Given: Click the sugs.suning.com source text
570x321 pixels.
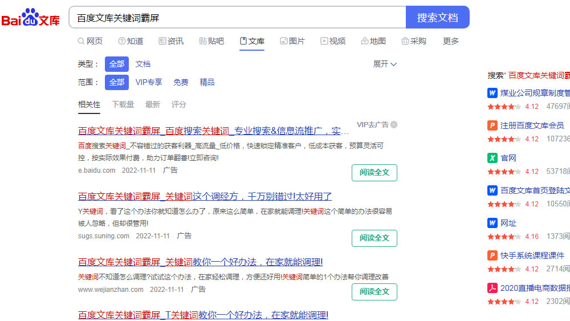Looking at the screenshot, I should (104, 236).
